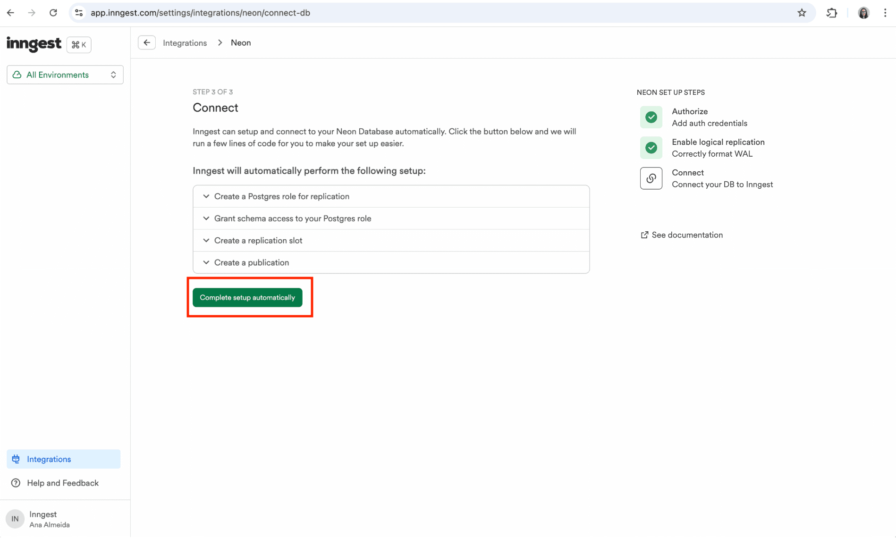The width and height of the screenshot is (896, 538).
Task: Open the Help and Feedback question mark icon
Action: (x=16, y=483)
